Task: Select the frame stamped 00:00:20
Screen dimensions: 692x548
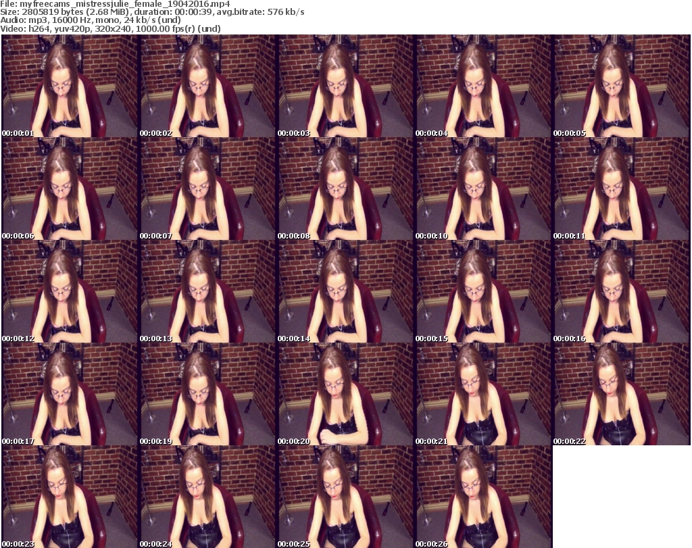Action: tap(345, 394)
